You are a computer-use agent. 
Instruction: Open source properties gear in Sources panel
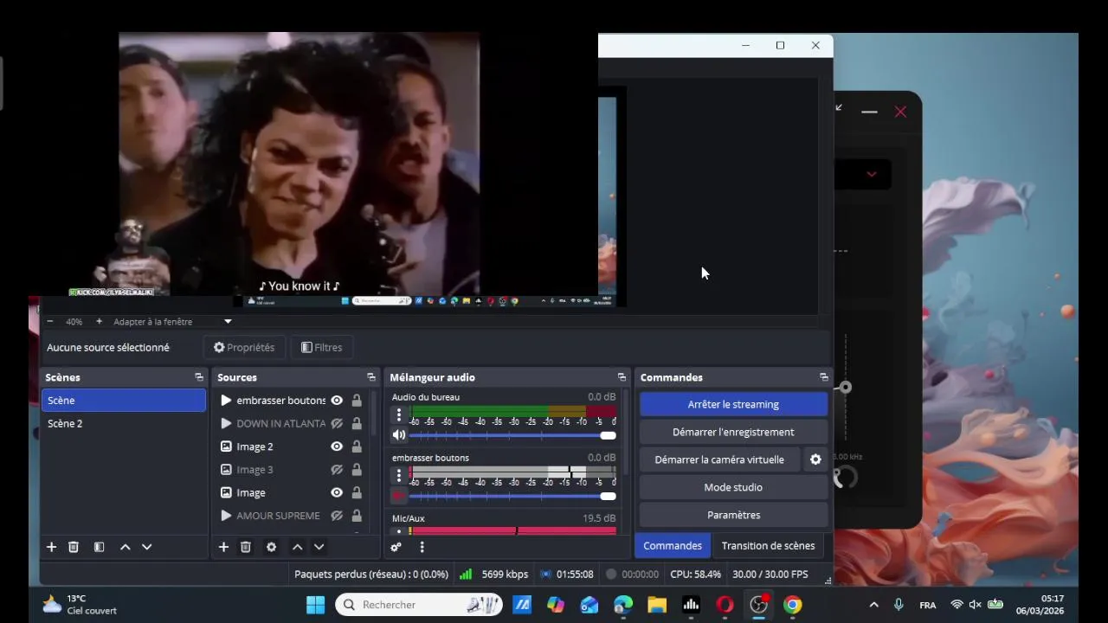click(x=271, y=547)
